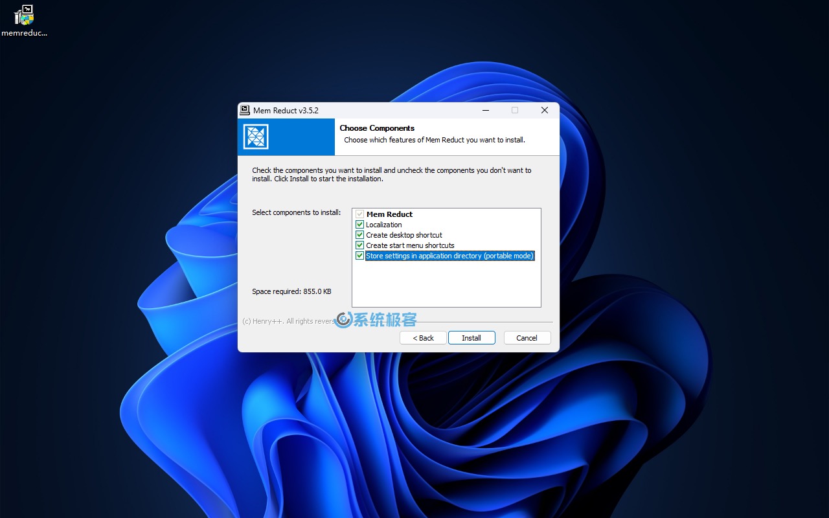The height and width of the screenshot is (518, 829).
Task: Select the 'Localization' label text
Action: pos(384,225)
